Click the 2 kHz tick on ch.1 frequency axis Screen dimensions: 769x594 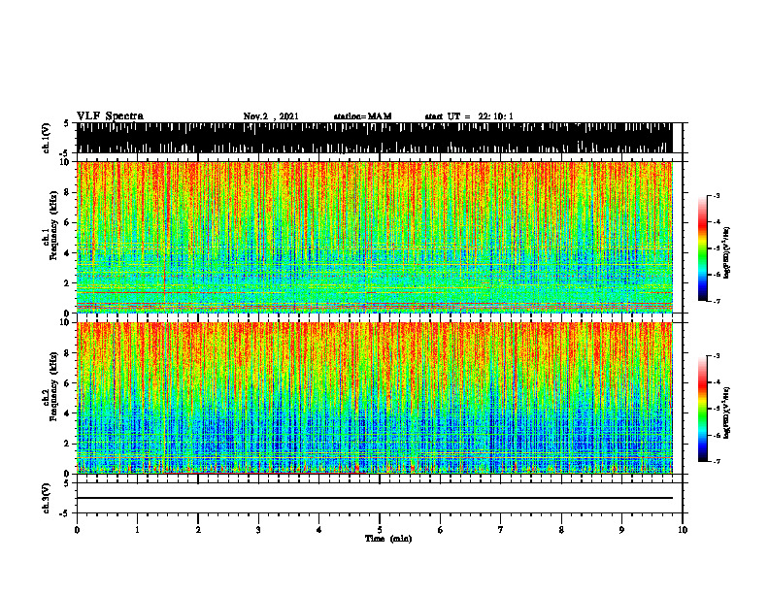pyautogui.click(x=67, y=283)
